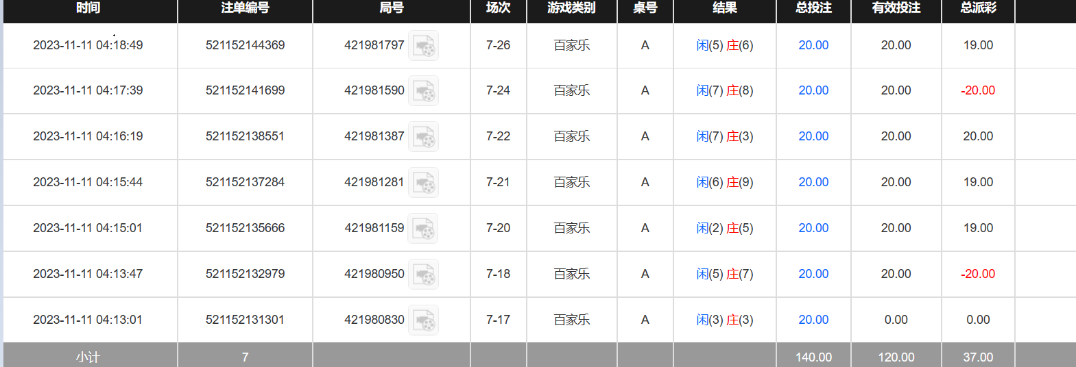This screenshot has width=1076, height=367.
Task: Open video replay icon for round 421981590
Action: (423, 90)
